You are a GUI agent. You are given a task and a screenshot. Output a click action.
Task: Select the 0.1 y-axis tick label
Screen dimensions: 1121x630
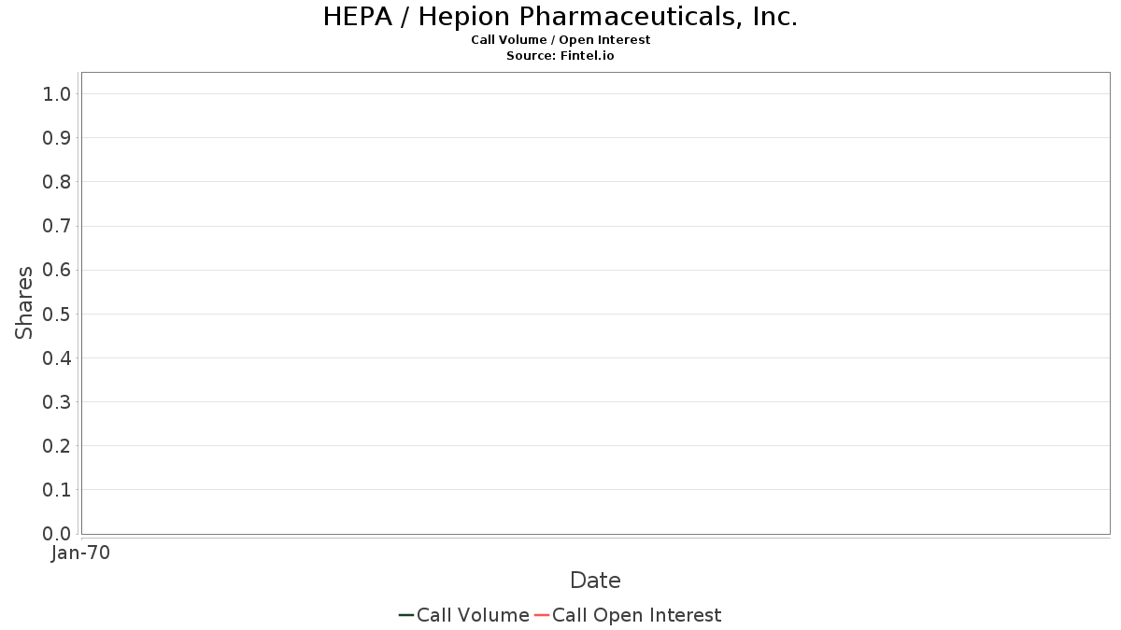tap(57, 490)
